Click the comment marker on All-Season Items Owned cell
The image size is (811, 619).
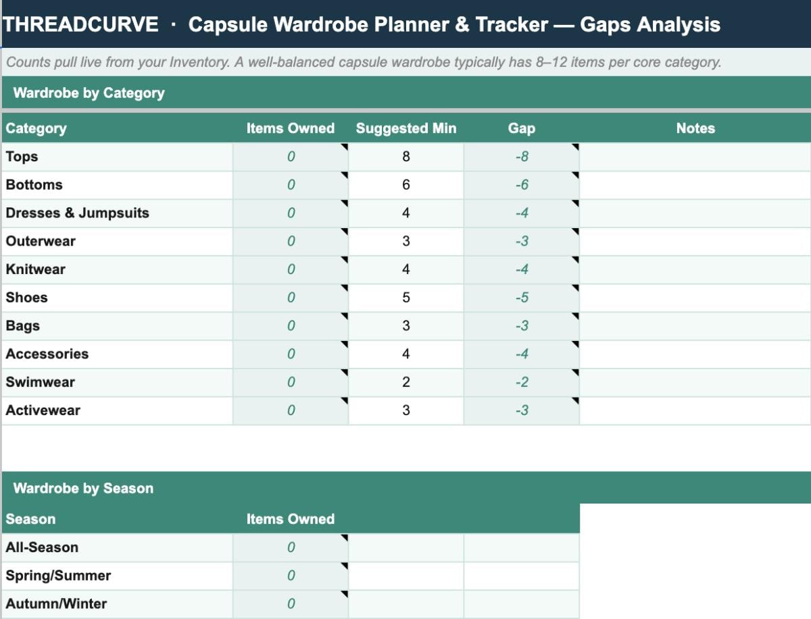pos(344,538)
